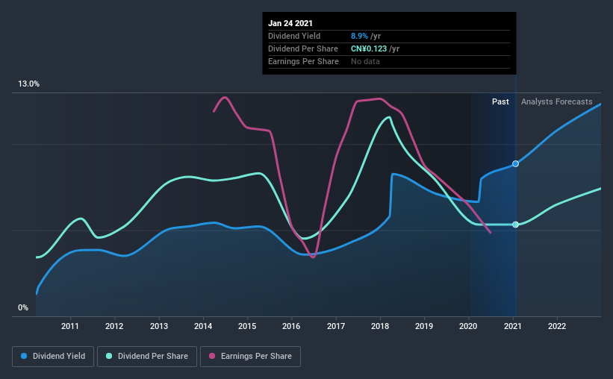Click the 2022 x-axis label
The height and width of the screenshot is (379, 613).
(x=557, y=326)
